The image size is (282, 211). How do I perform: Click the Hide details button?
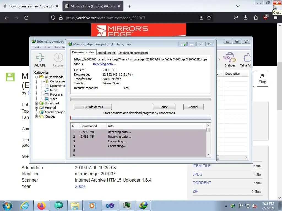pos(93,107)
